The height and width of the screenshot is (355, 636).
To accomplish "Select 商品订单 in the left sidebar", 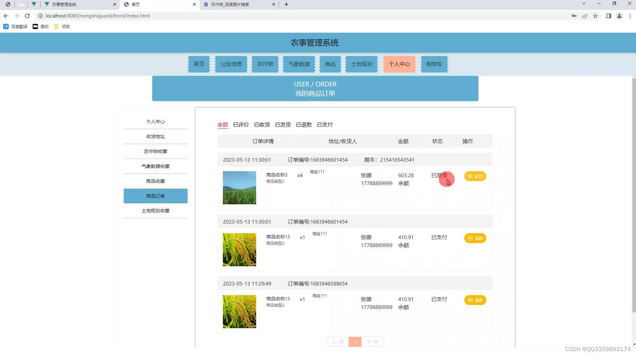I will pos(155,196).
